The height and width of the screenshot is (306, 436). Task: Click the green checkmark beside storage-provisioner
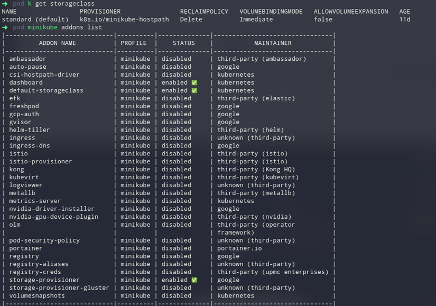(x=194, y=280)
